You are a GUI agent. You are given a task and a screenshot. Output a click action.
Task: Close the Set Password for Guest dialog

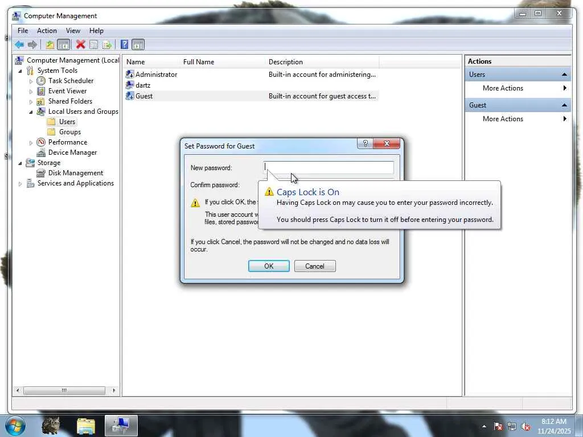(x=387, y=143)
